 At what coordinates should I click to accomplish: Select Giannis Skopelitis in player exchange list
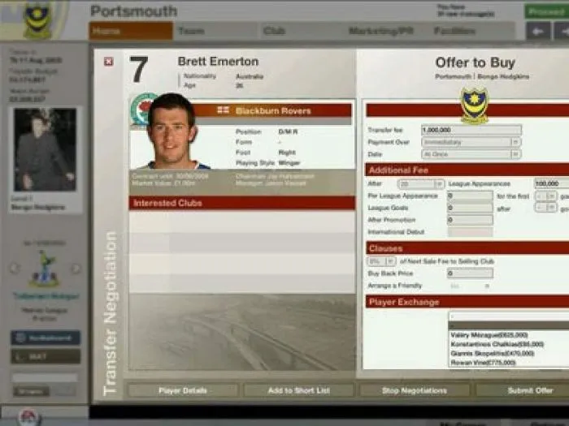pyautogui.click(x=509, y=353)
